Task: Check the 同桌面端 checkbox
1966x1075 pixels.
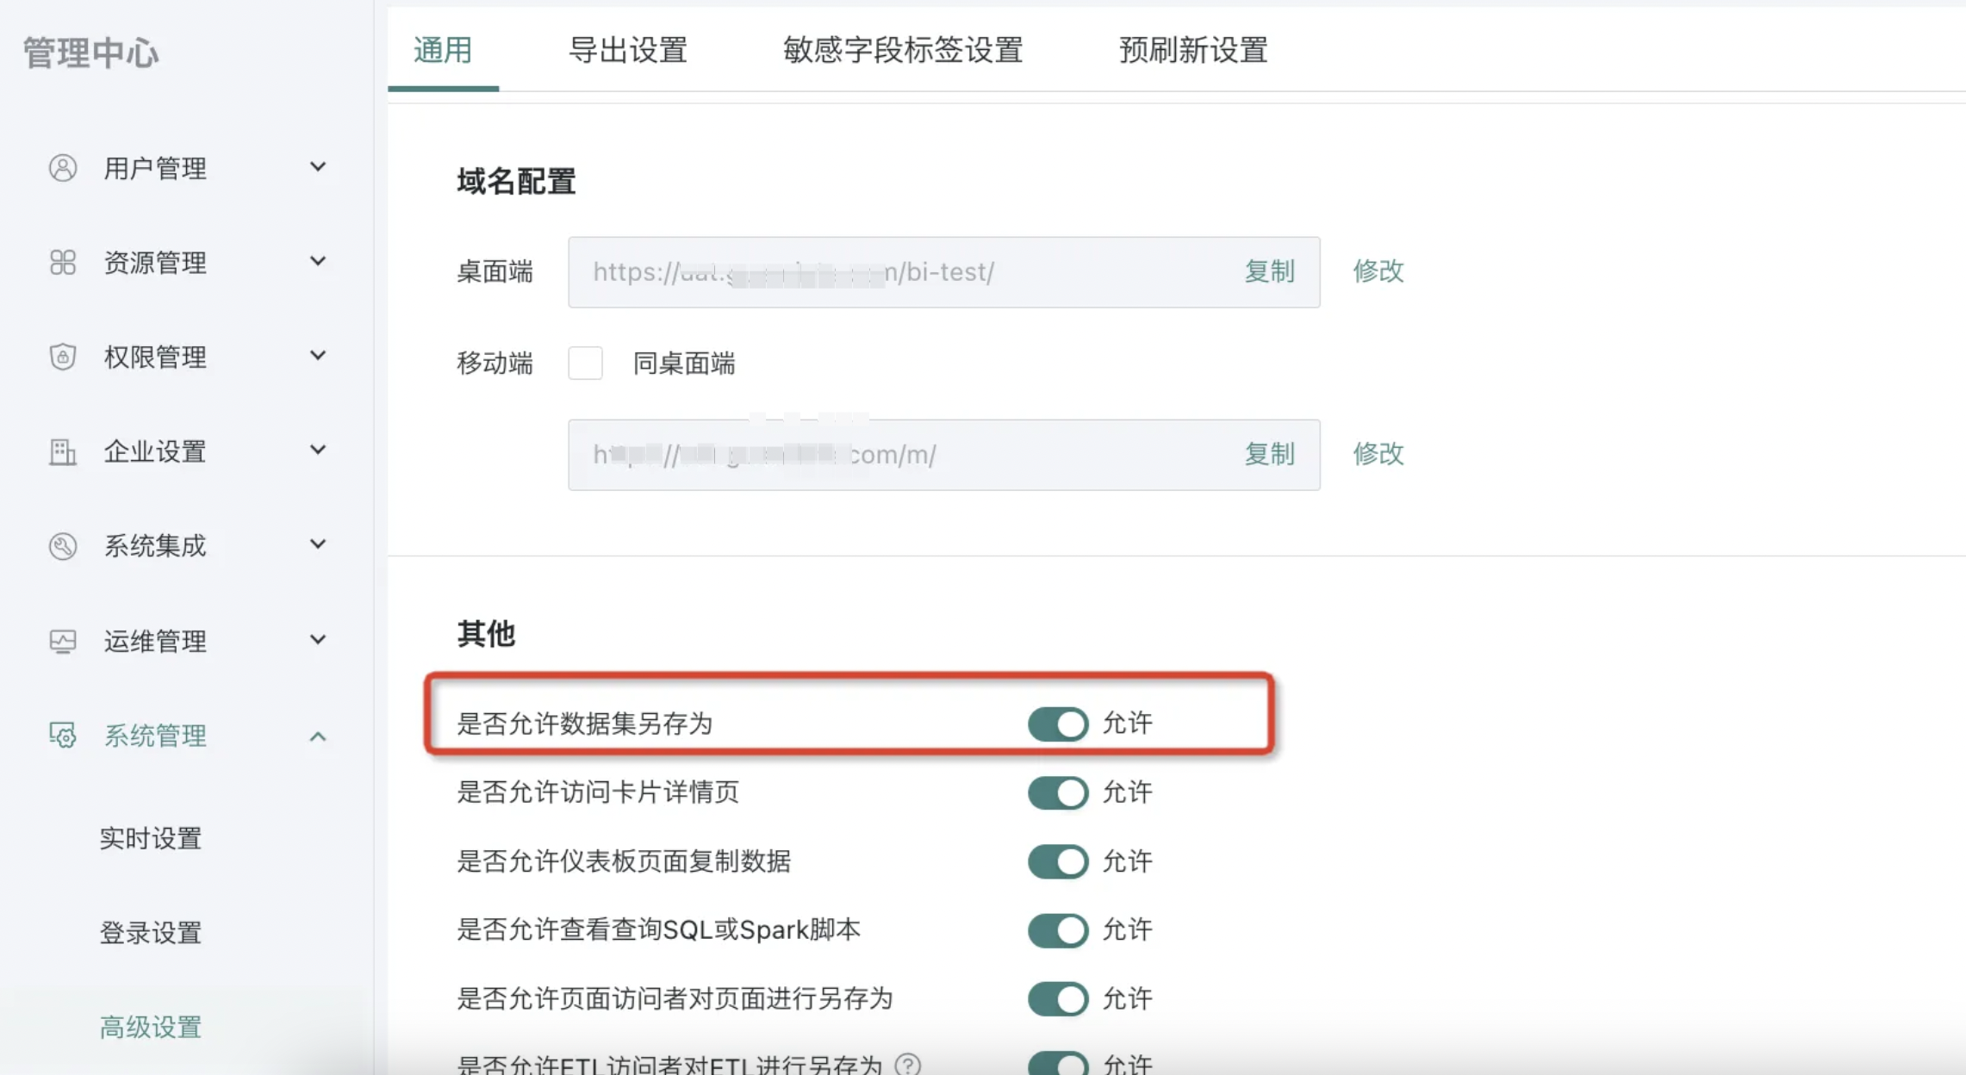Action: click(x=585, y=364)
